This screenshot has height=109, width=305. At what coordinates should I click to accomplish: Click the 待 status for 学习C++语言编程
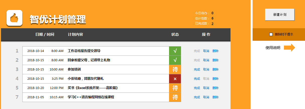click(175, 97)
